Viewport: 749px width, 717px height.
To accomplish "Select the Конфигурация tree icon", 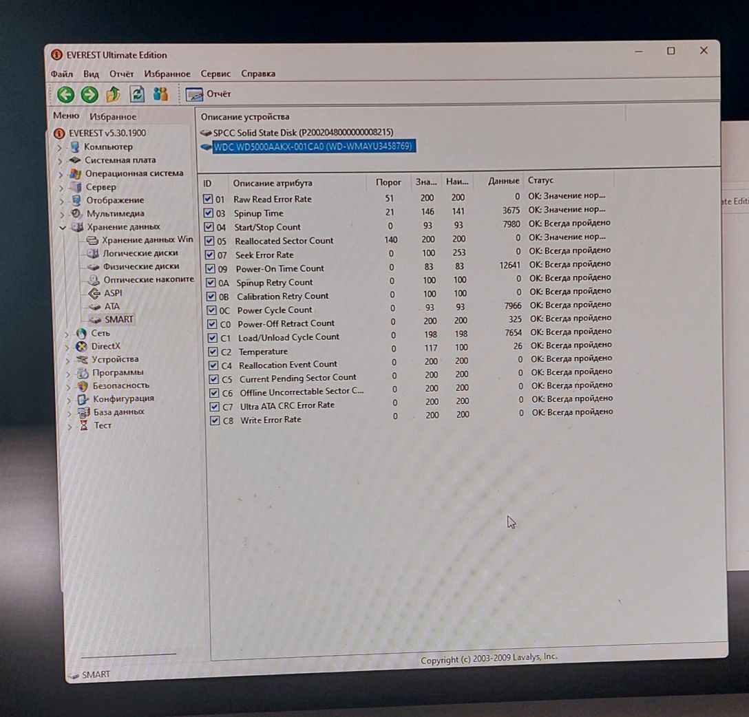I will [x=83, y=398].
